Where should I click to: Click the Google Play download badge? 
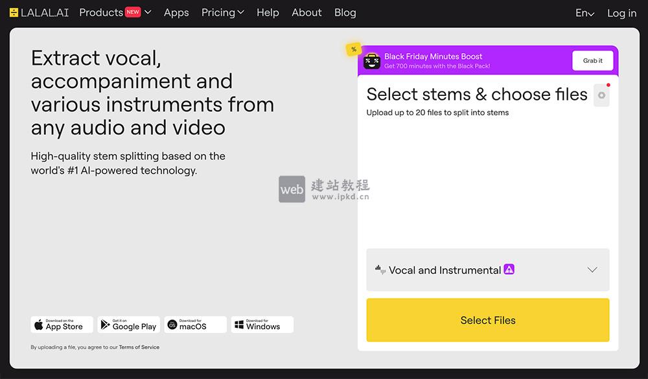coord(128,325)
